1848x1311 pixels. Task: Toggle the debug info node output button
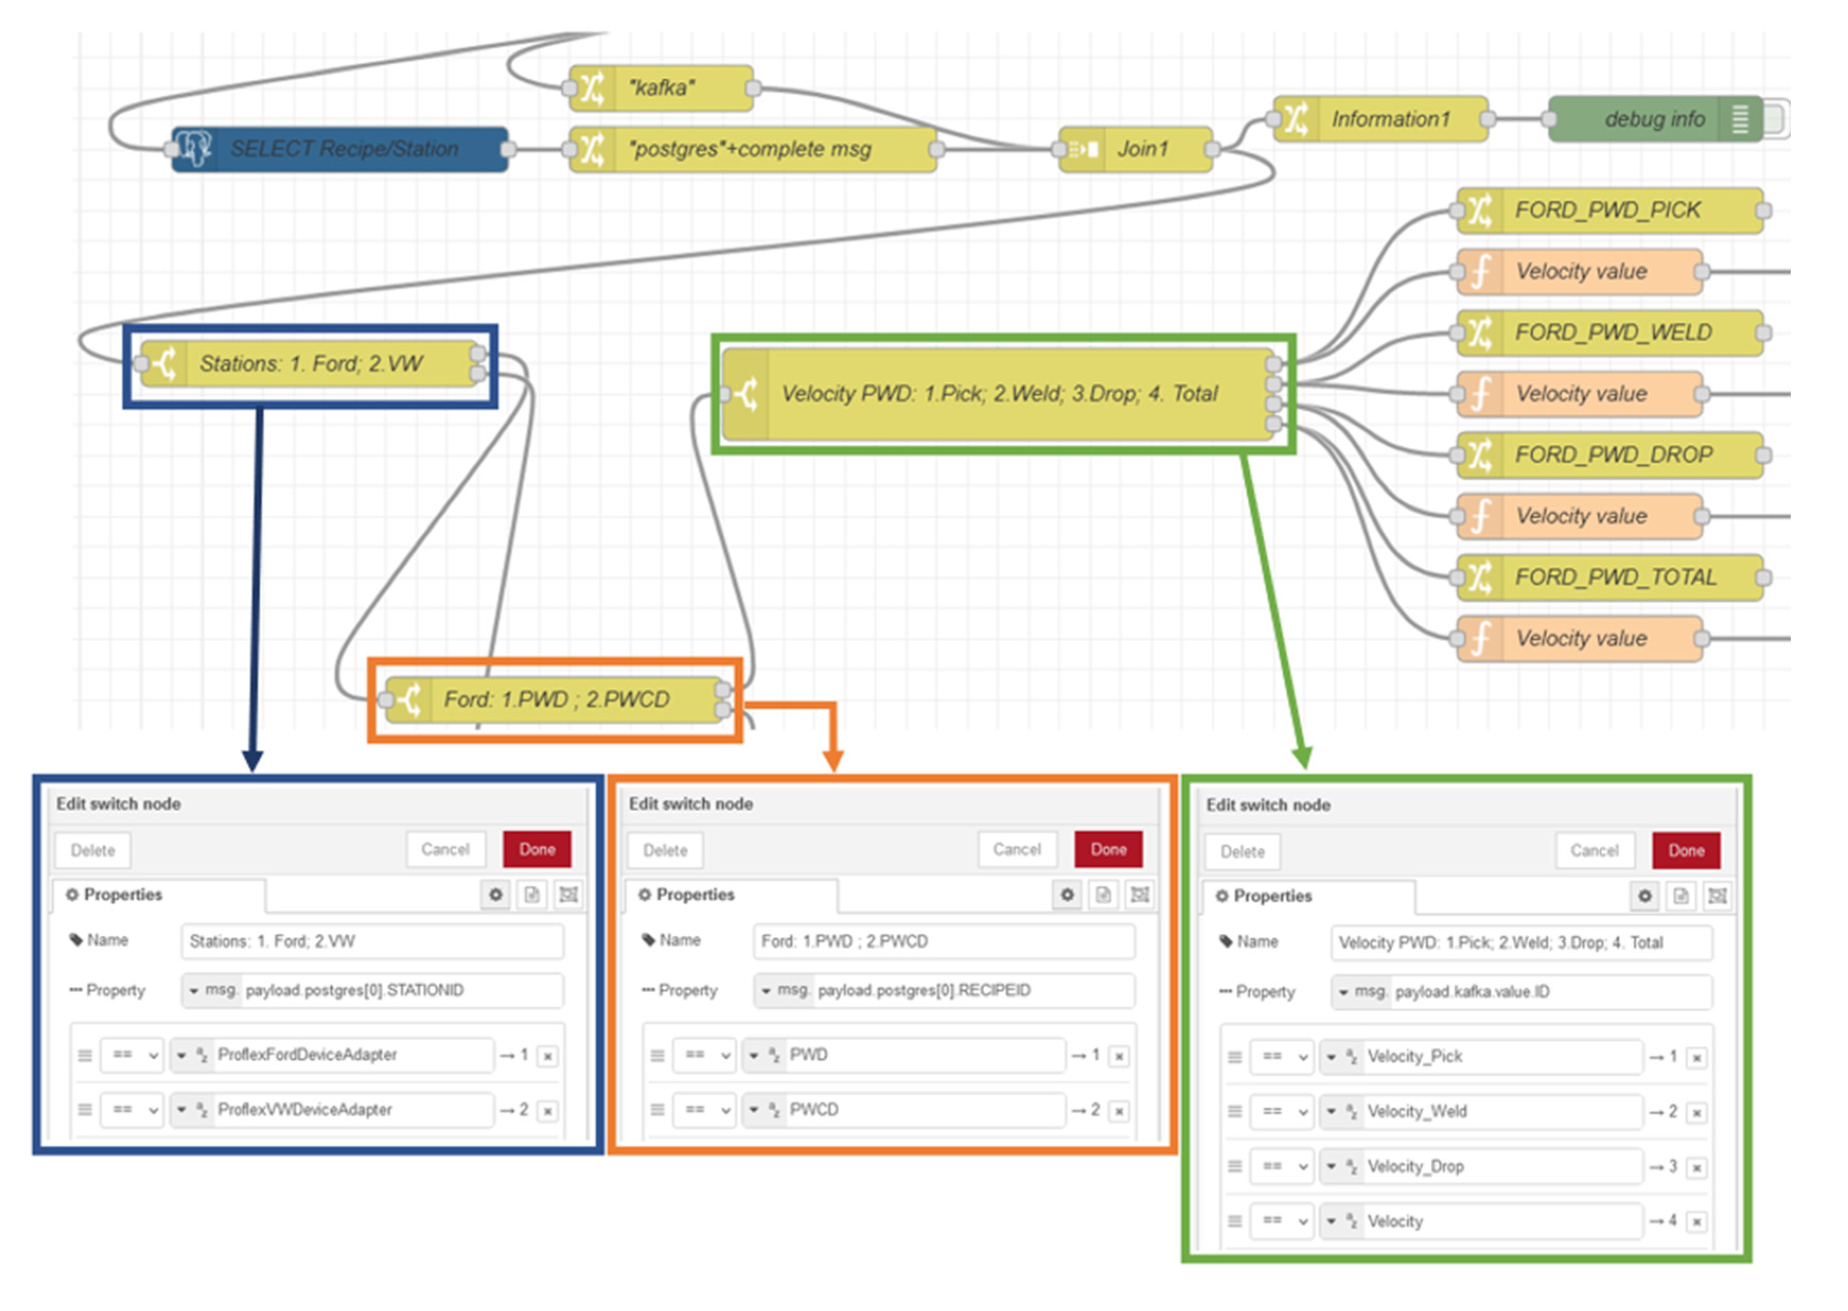[x=1775, y=120]
